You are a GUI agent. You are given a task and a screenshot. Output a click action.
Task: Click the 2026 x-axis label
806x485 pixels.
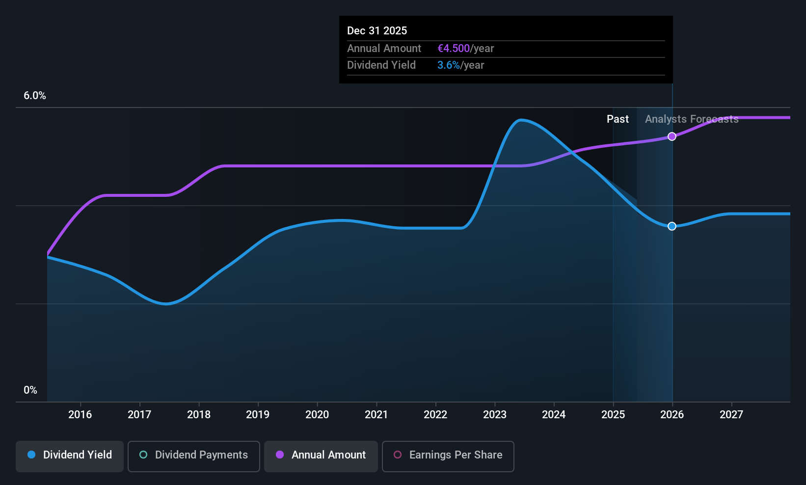coord(672,415)
